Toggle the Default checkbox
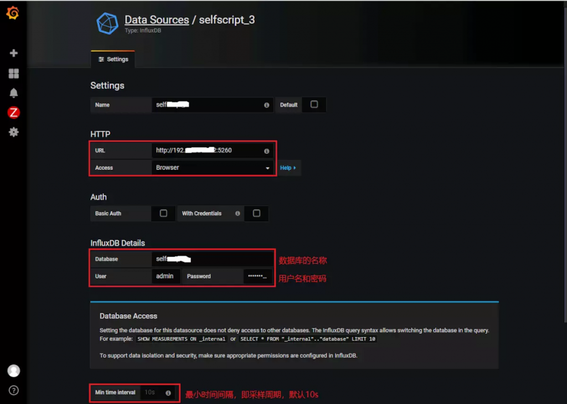Screen dimensions: 567x404 315,105
